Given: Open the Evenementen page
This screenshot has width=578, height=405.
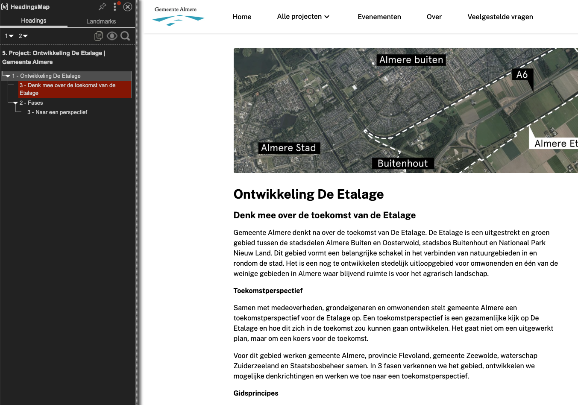Looking at the screenshot, I should point(379,17).
